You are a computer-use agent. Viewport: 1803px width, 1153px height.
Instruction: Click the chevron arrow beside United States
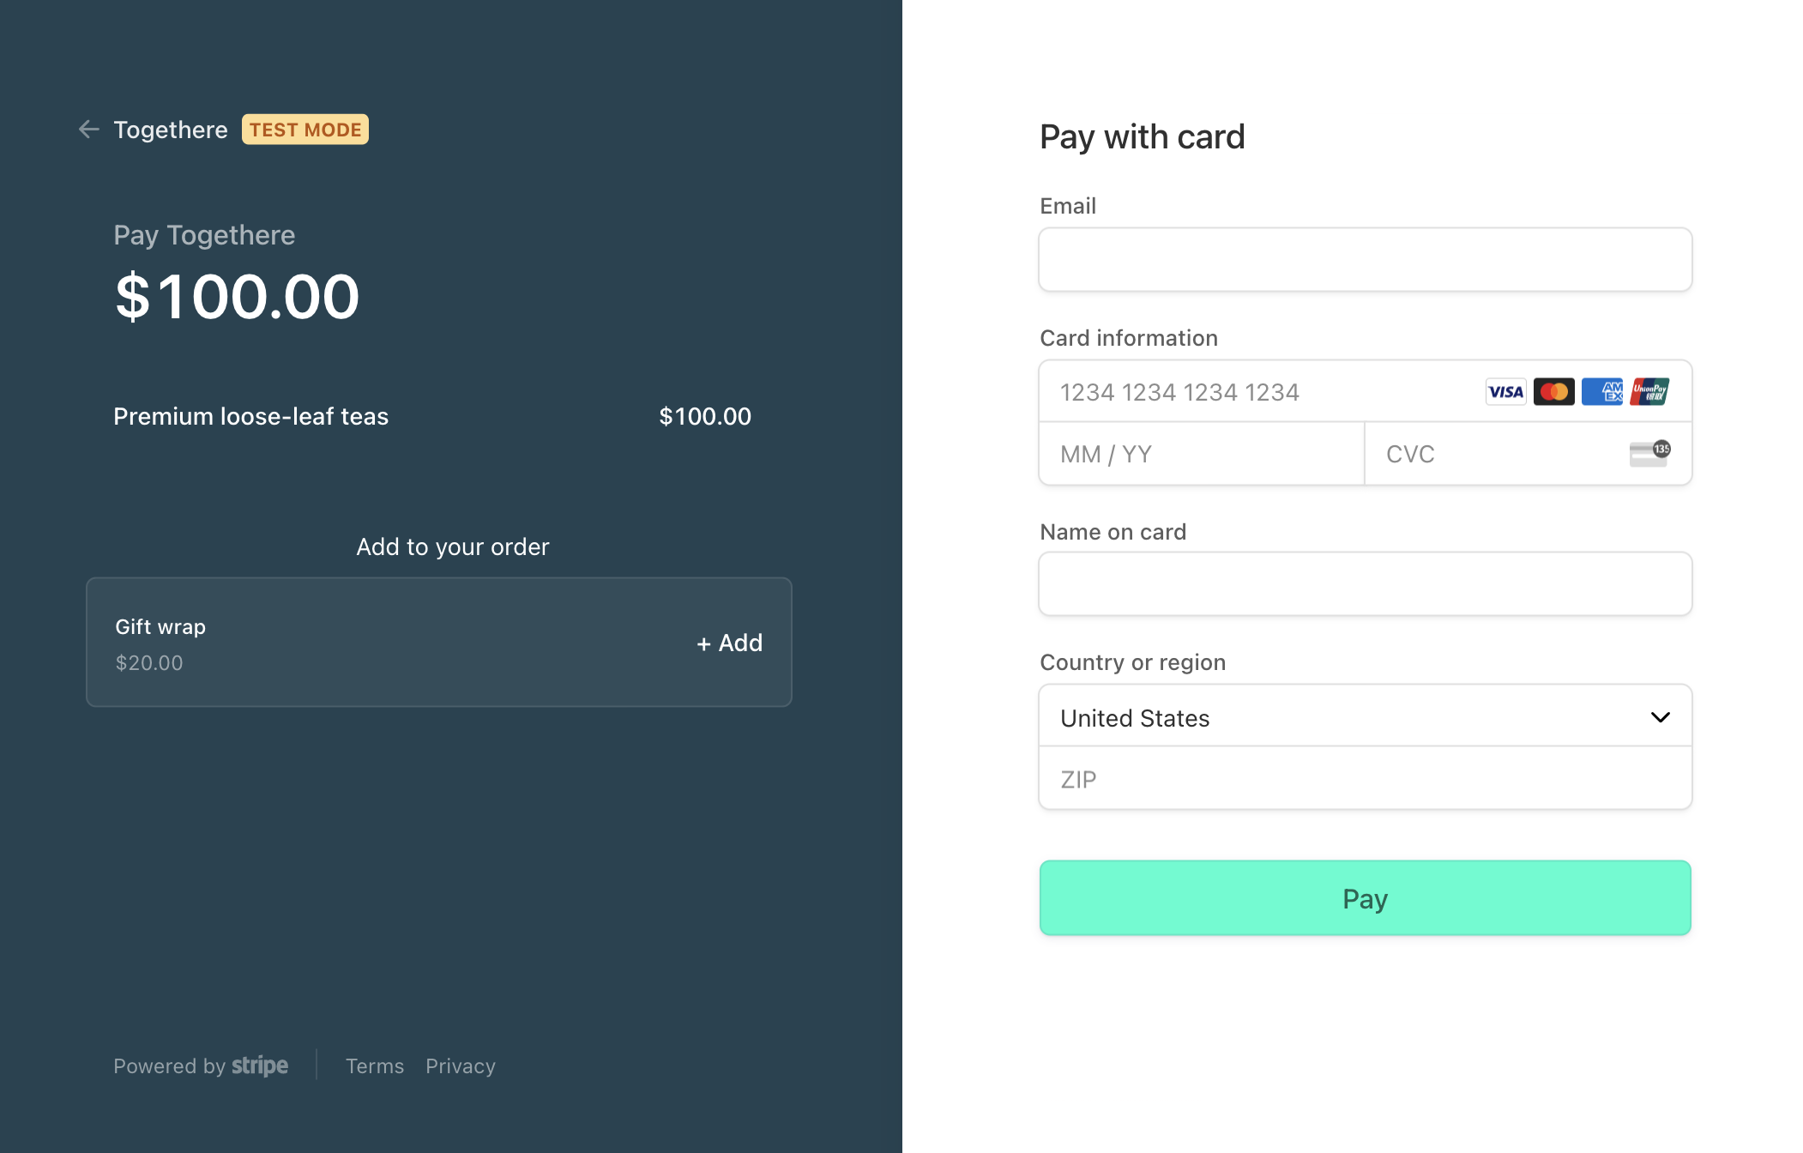(1660, 717)
